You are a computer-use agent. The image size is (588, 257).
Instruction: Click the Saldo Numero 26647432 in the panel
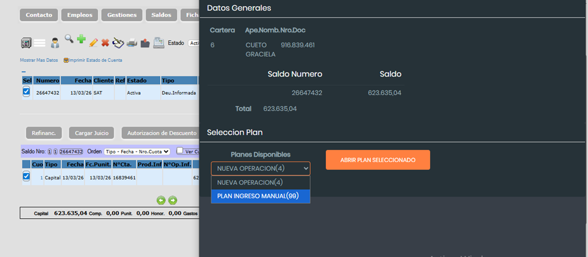(307, 93)
